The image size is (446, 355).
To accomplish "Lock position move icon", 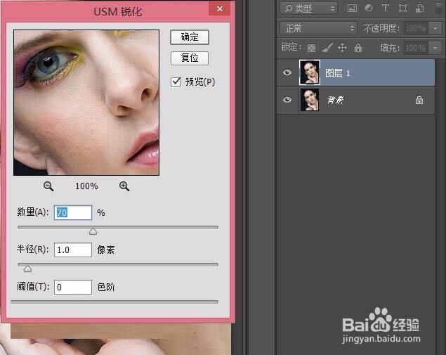I will pyautogui.click(x=342, y=48).
